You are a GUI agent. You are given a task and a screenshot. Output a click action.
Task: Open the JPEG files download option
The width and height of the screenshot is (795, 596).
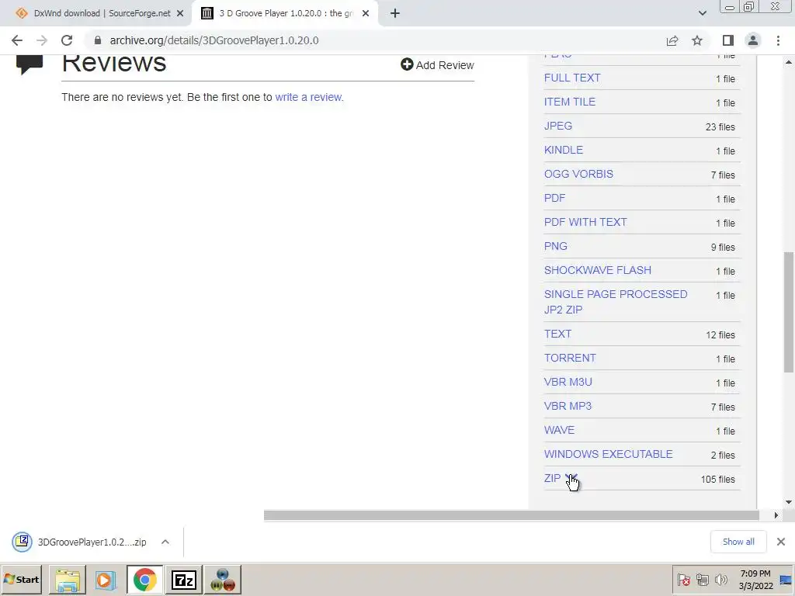coord(557,126)
